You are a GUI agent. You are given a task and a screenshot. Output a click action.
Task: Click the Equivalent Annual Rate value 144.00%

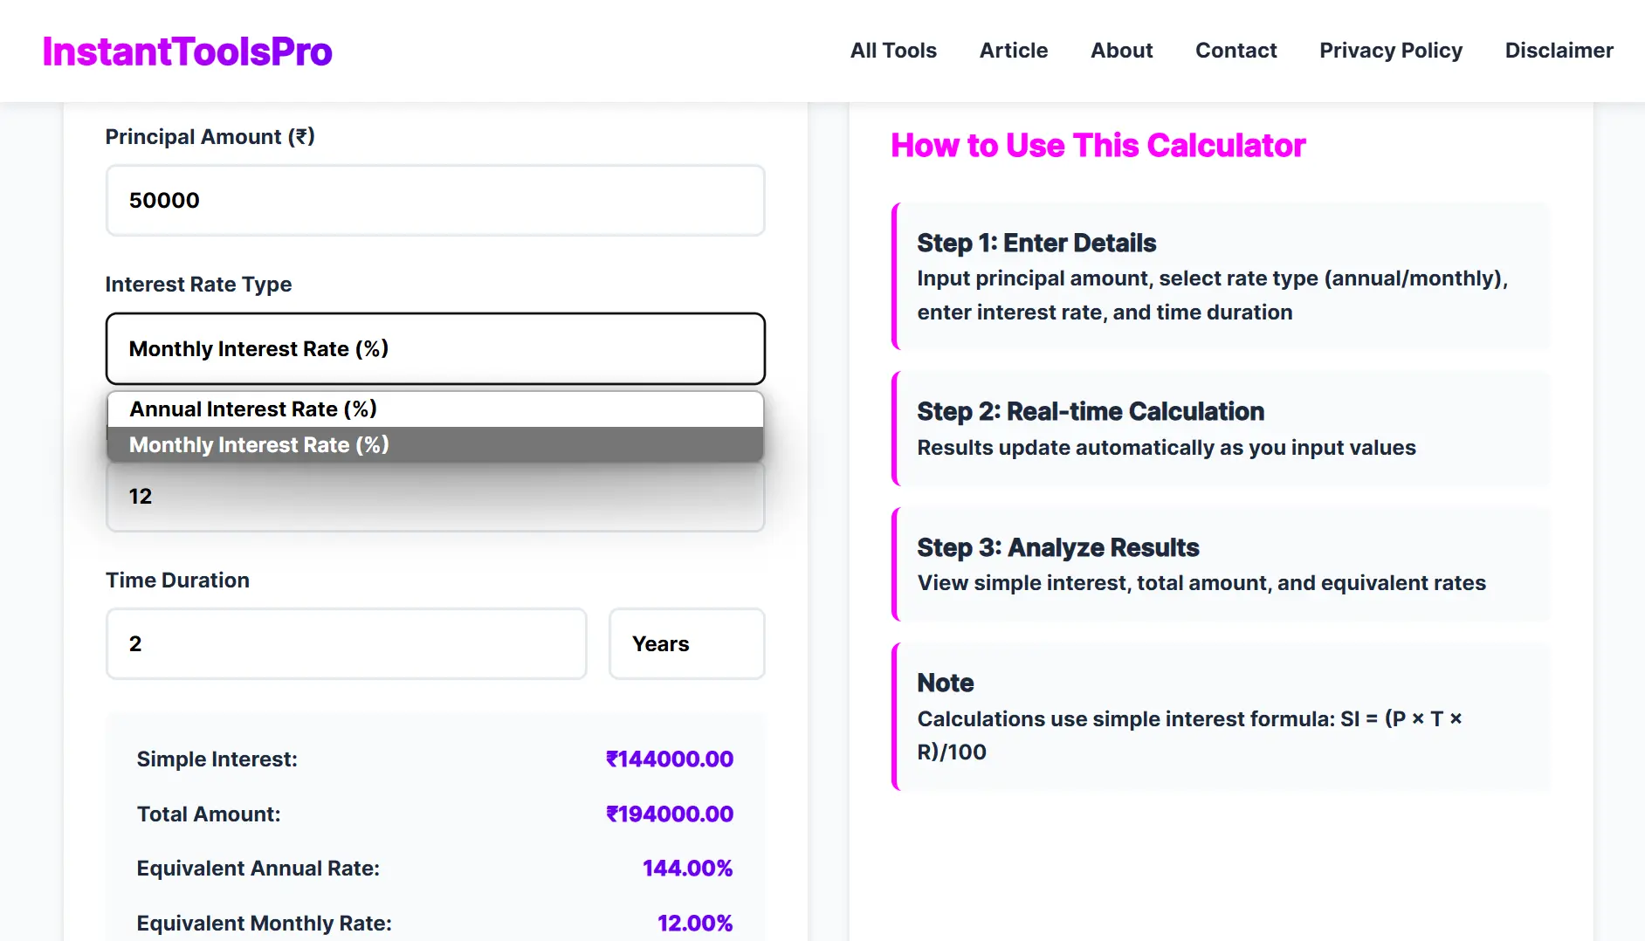coord(688,869)
